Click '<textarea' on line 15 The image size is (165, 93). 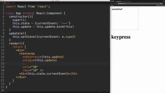(27, 53)
